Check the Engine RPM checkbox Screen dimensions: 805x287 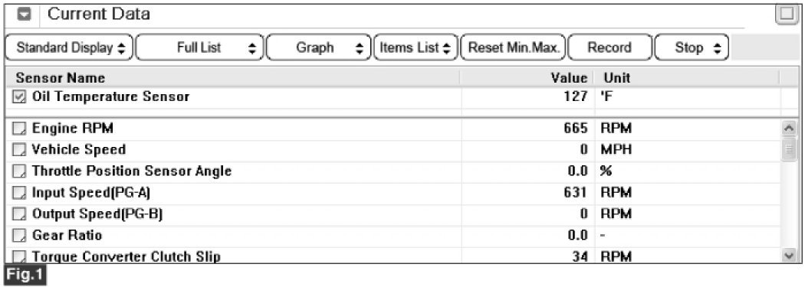(x=18, y=129)
